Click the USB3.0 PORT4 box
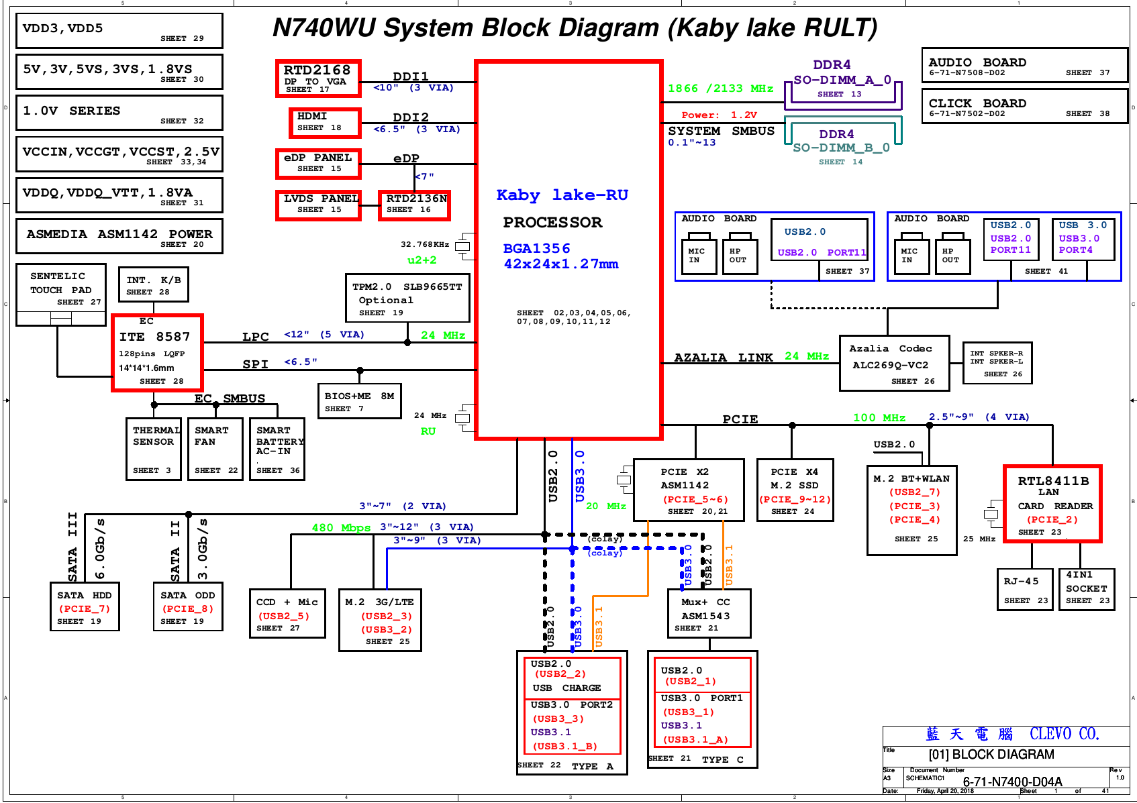The image size is (1137, 803). pos(1083,239)
